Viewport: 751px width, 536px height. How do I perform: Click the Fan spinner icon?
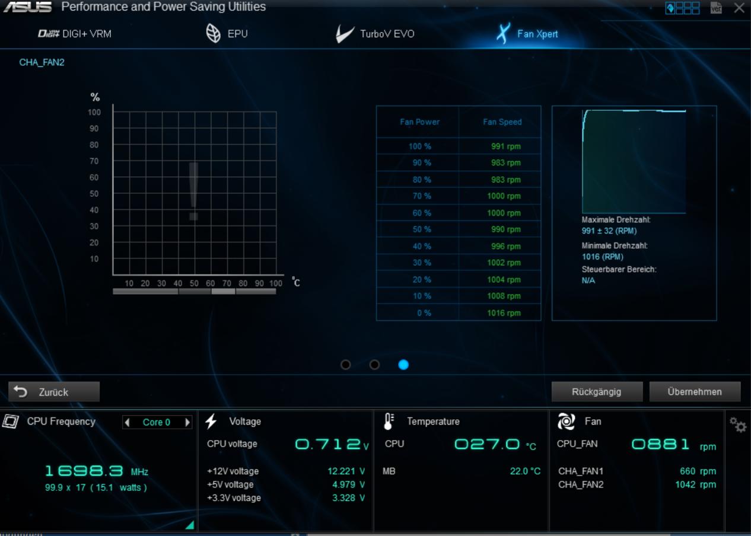point(566,421)
